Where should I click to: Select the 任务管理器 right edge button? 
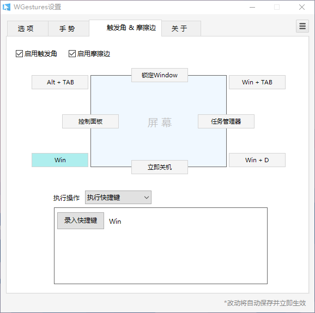tap(226, 121)
